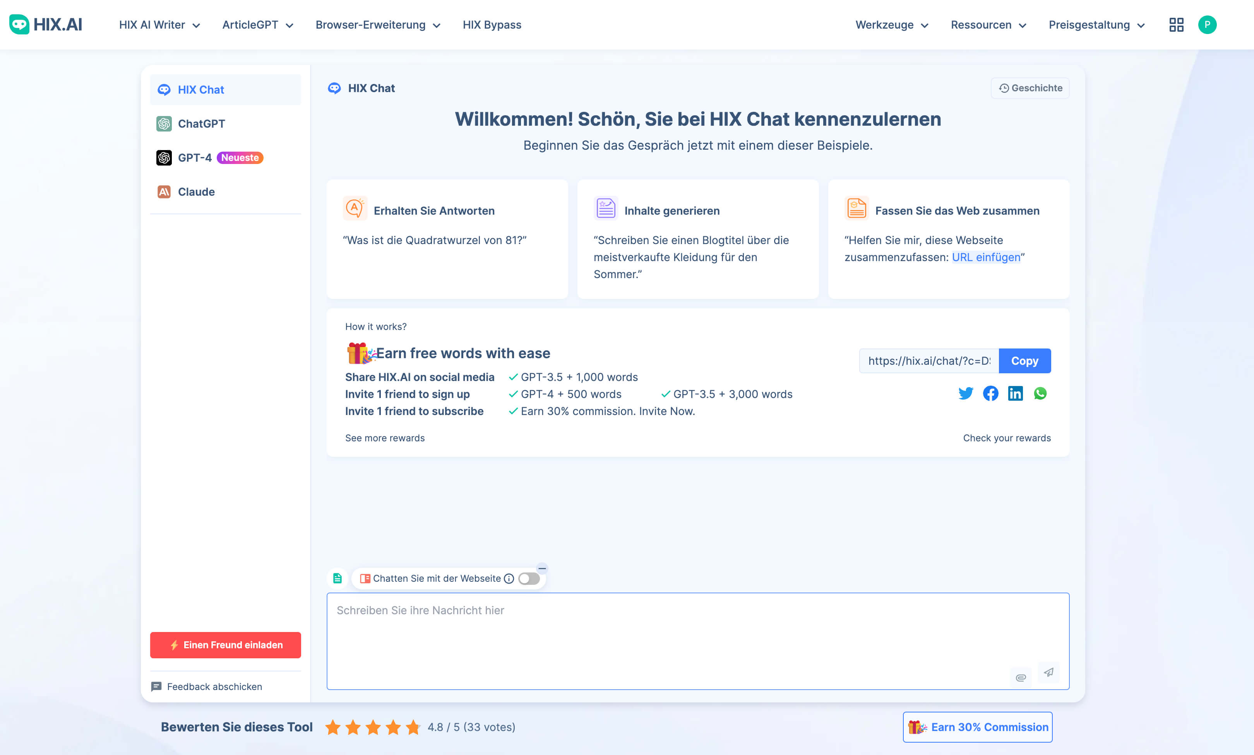Select ChatGPT in the sidebar
The image size is (1254, 755).
225,124
